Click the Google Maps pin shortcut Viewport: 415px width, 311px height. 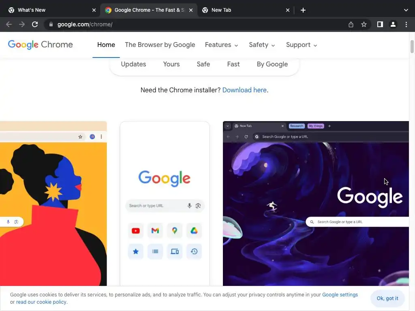coord(174,230)
